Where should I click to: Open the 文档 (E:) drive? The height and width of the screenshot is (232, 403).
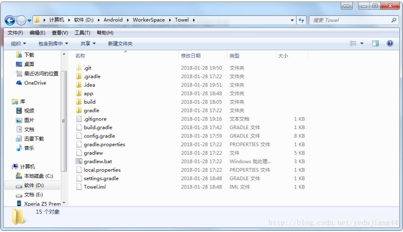pyautogui.click(x=29, y=195)
